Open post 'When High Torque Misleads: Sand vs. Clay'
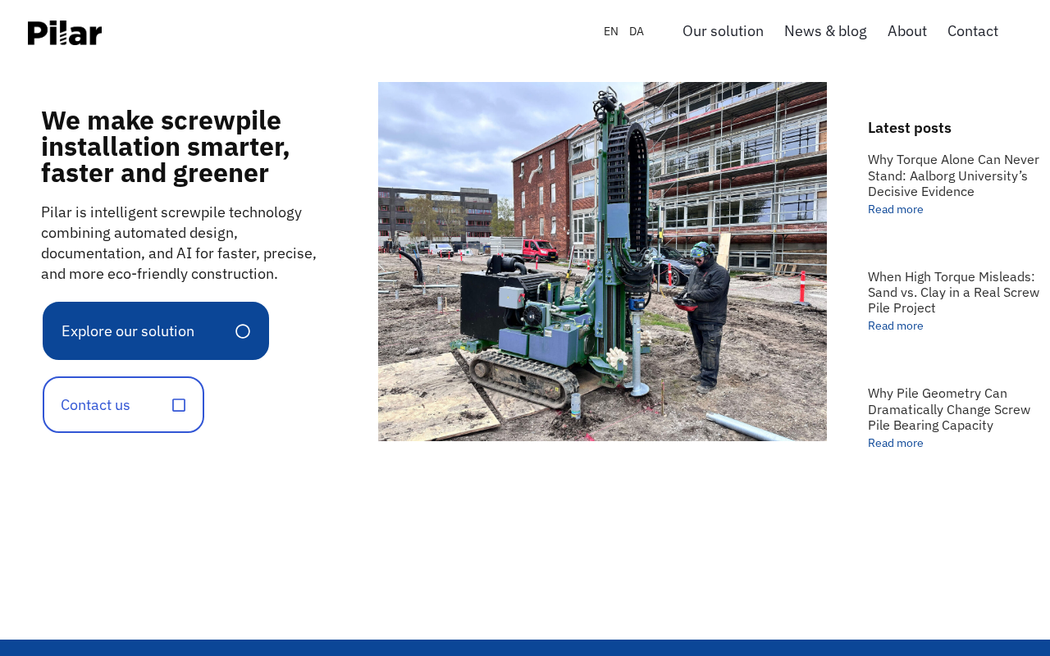1050x656 pixels. point(953,292)
